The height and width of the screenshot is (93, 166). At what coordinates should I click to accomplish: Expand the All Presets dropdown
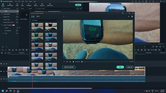tap(44, 20)
